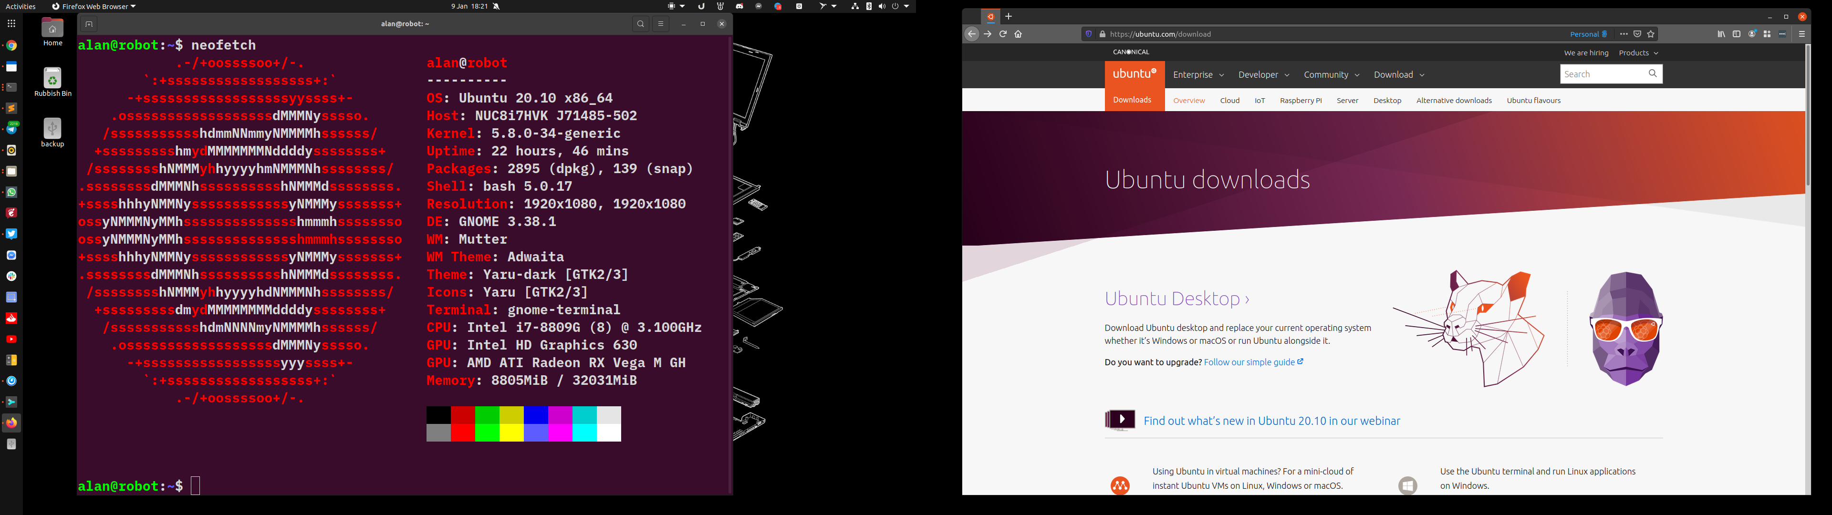Image resolution: width=1832 pixels, height=515 pixels.
Task: Select the Desktop tab
Action: pos(1387,101)
